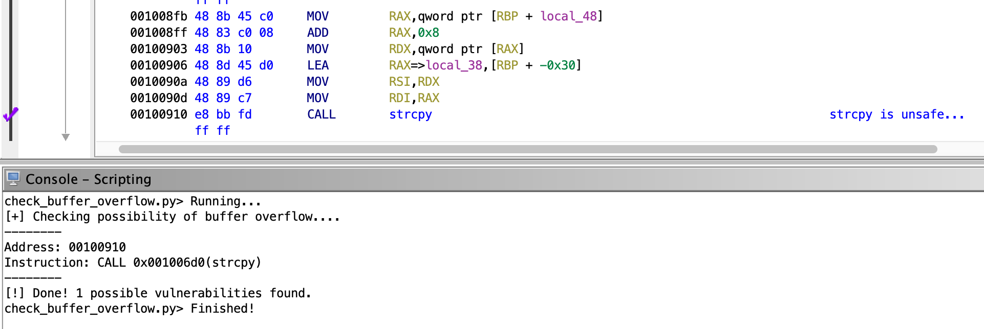Click the "Address: 00100910" console line
984x329 pixels.
point(65,247)
